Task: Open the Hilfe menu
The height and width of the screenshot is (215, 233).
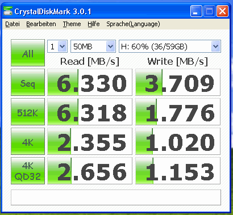Action: [94, 24]
